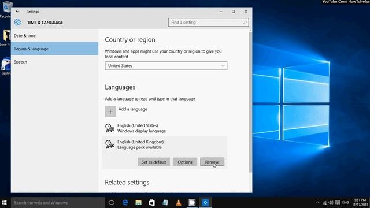Image resolution: width=370 pixels, height=208 pixels.
Task: Click in the Find a setting search box
Action: 208,23
